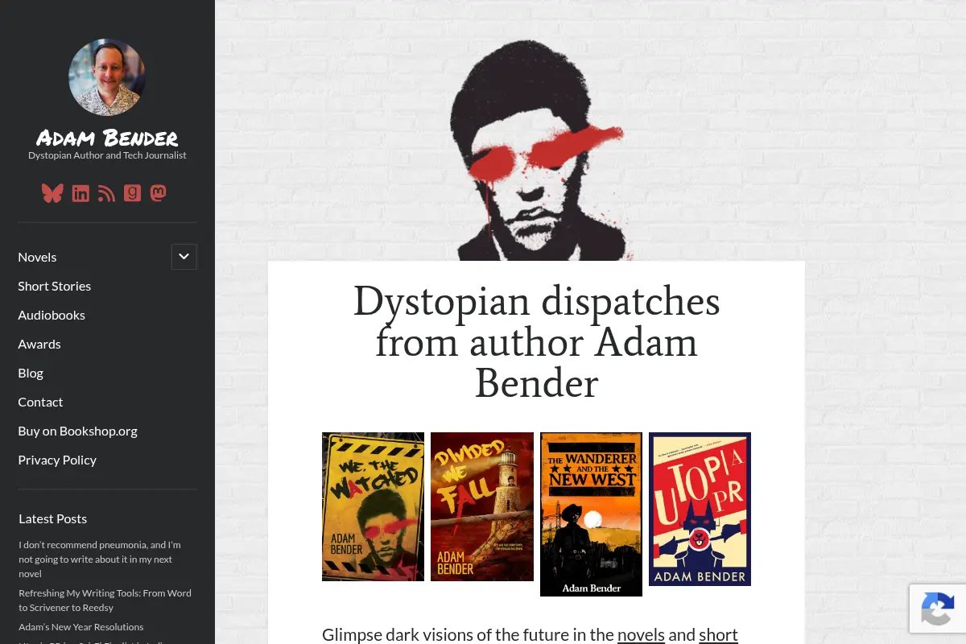Follow the 'novels' link in intro text
This screenshot has height=644, width=966.
click(641, 634)
